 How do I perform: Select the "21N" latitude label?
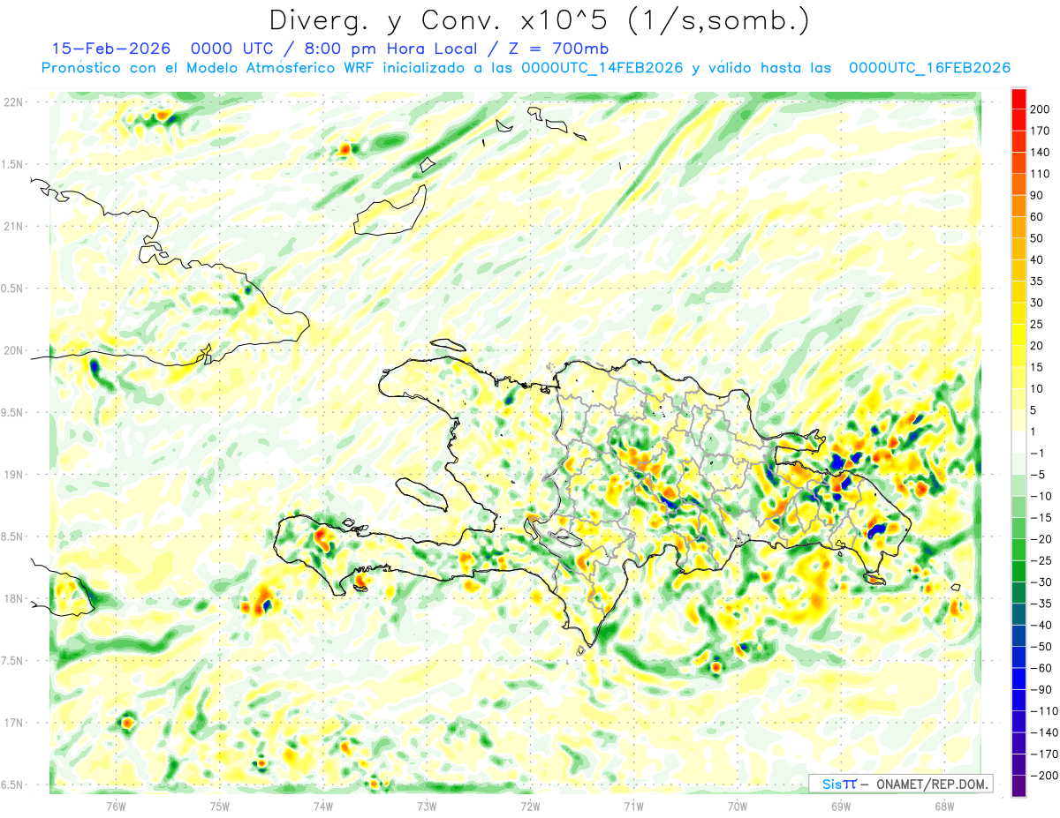pos(13,227)
